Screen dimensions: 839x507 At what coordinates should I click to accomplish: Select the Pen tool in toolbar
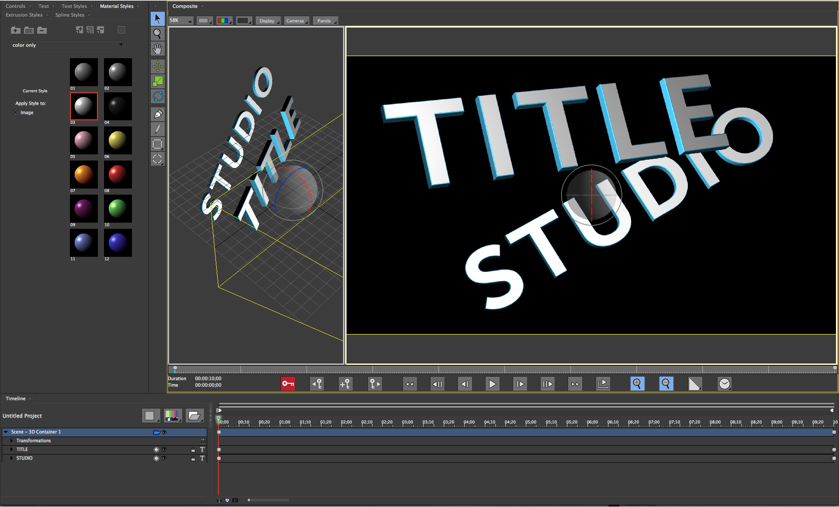(158, 114)
